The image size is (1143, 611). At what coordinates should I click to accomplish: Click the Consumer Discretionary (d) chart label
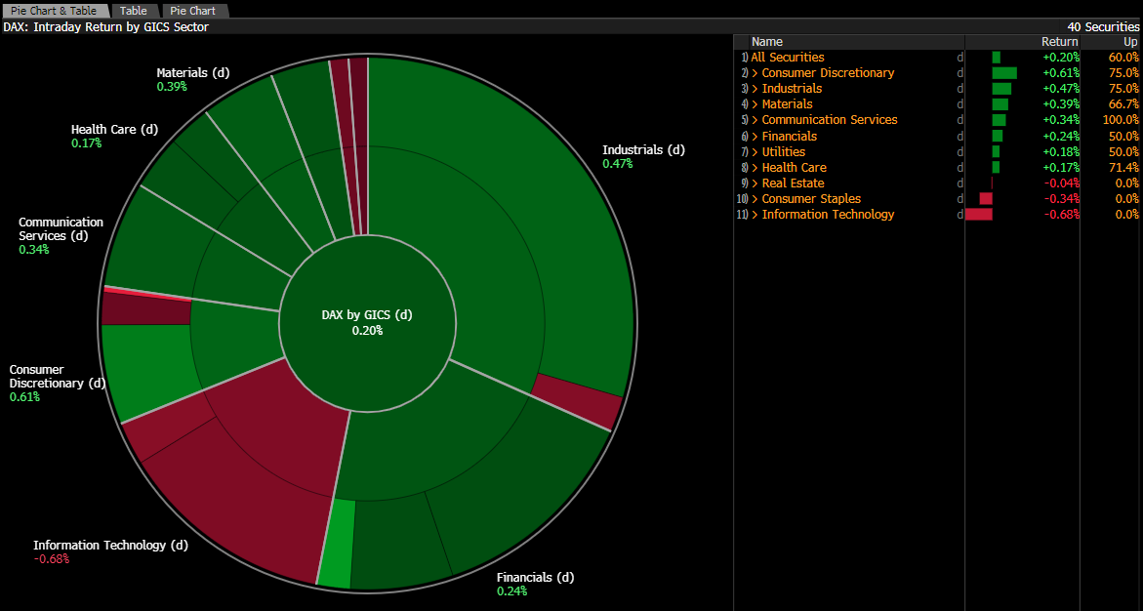click(x=57, y=376)
